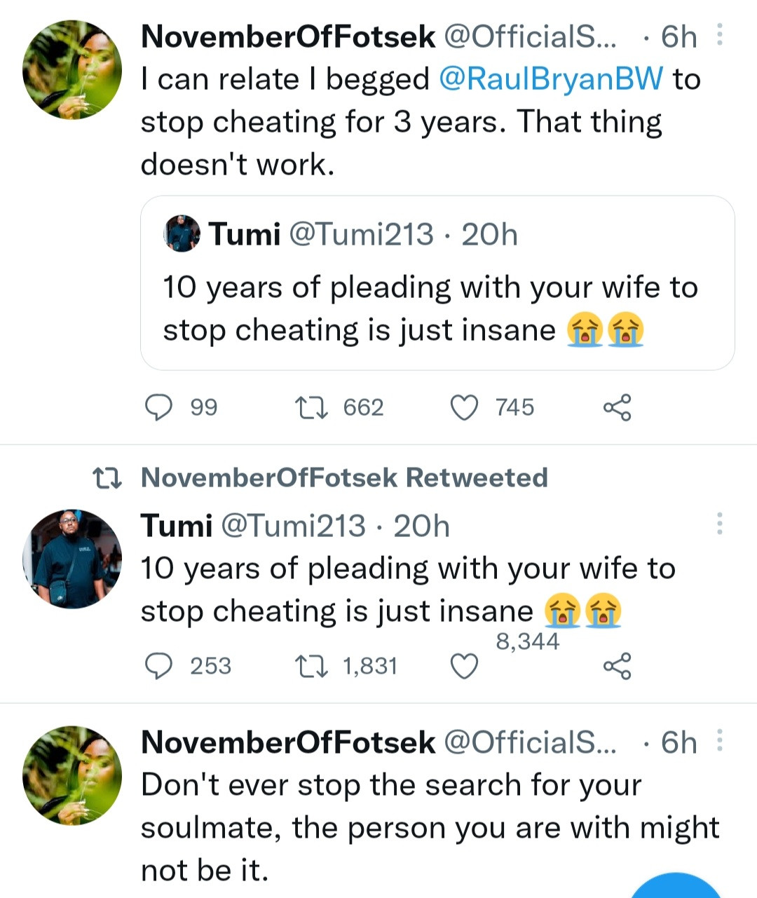Open more options on first NovemberOfFotsek tweet
The image size is (757, 898).
pos(719,35)
